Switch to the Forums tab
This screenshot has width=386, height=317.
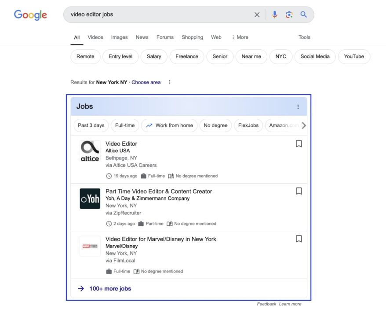tap(165, 37)
